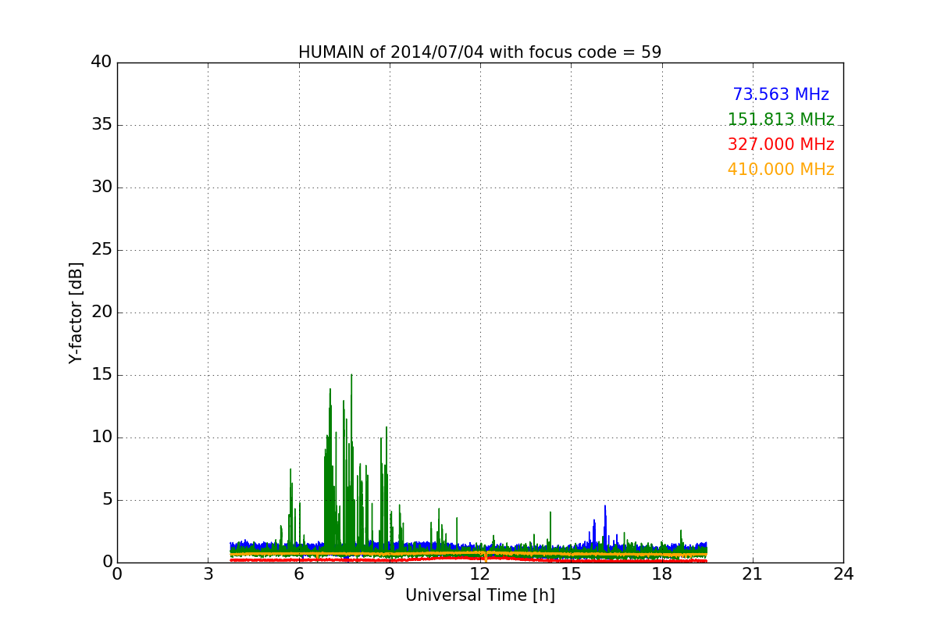The height and width of the screenshot is (625, 937).
Task: Click the x-axis tick label '12'
Action: pyautogui.click(x=480, y=574)
